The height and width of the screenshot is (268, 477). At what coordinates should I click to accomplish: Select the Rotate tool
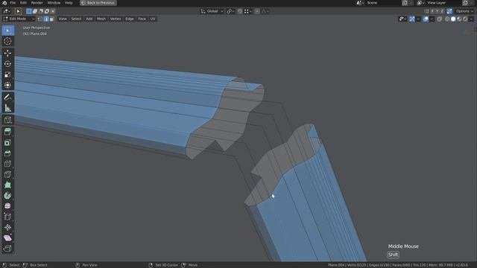(7, 64)
